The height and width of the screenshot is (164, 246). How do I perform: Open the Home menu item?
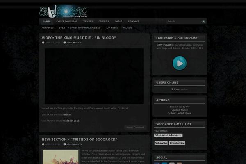click(x=47, y=21)
